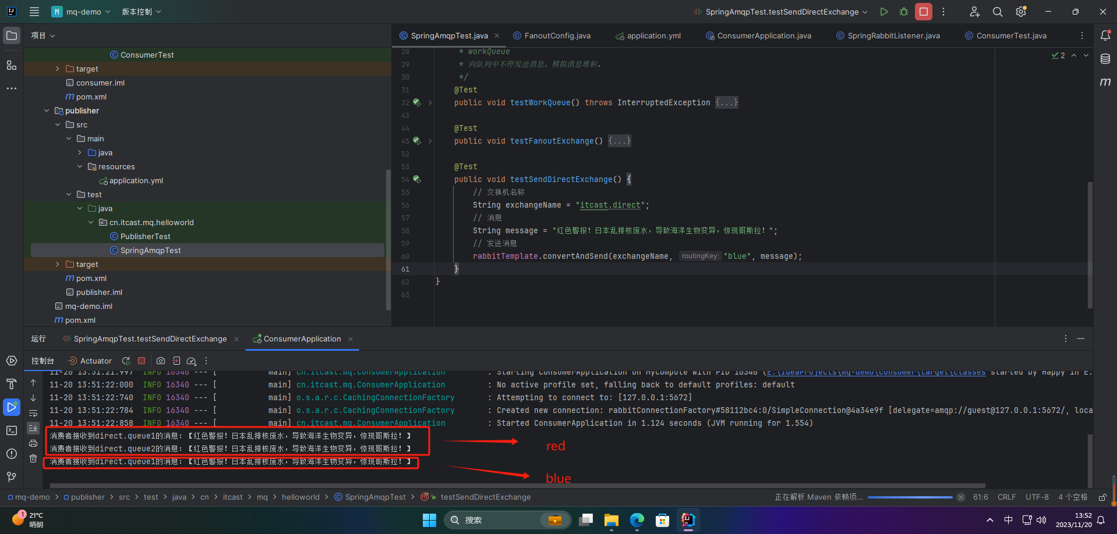This screenshot has width=1117, height=534.
Task: Collapse the cn.itcast.mq.helloworld package
Action: [x=91, y=222]
